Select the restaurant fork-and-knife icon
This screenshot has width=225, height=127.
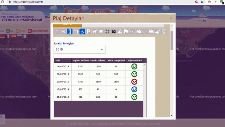coord(70,31)
